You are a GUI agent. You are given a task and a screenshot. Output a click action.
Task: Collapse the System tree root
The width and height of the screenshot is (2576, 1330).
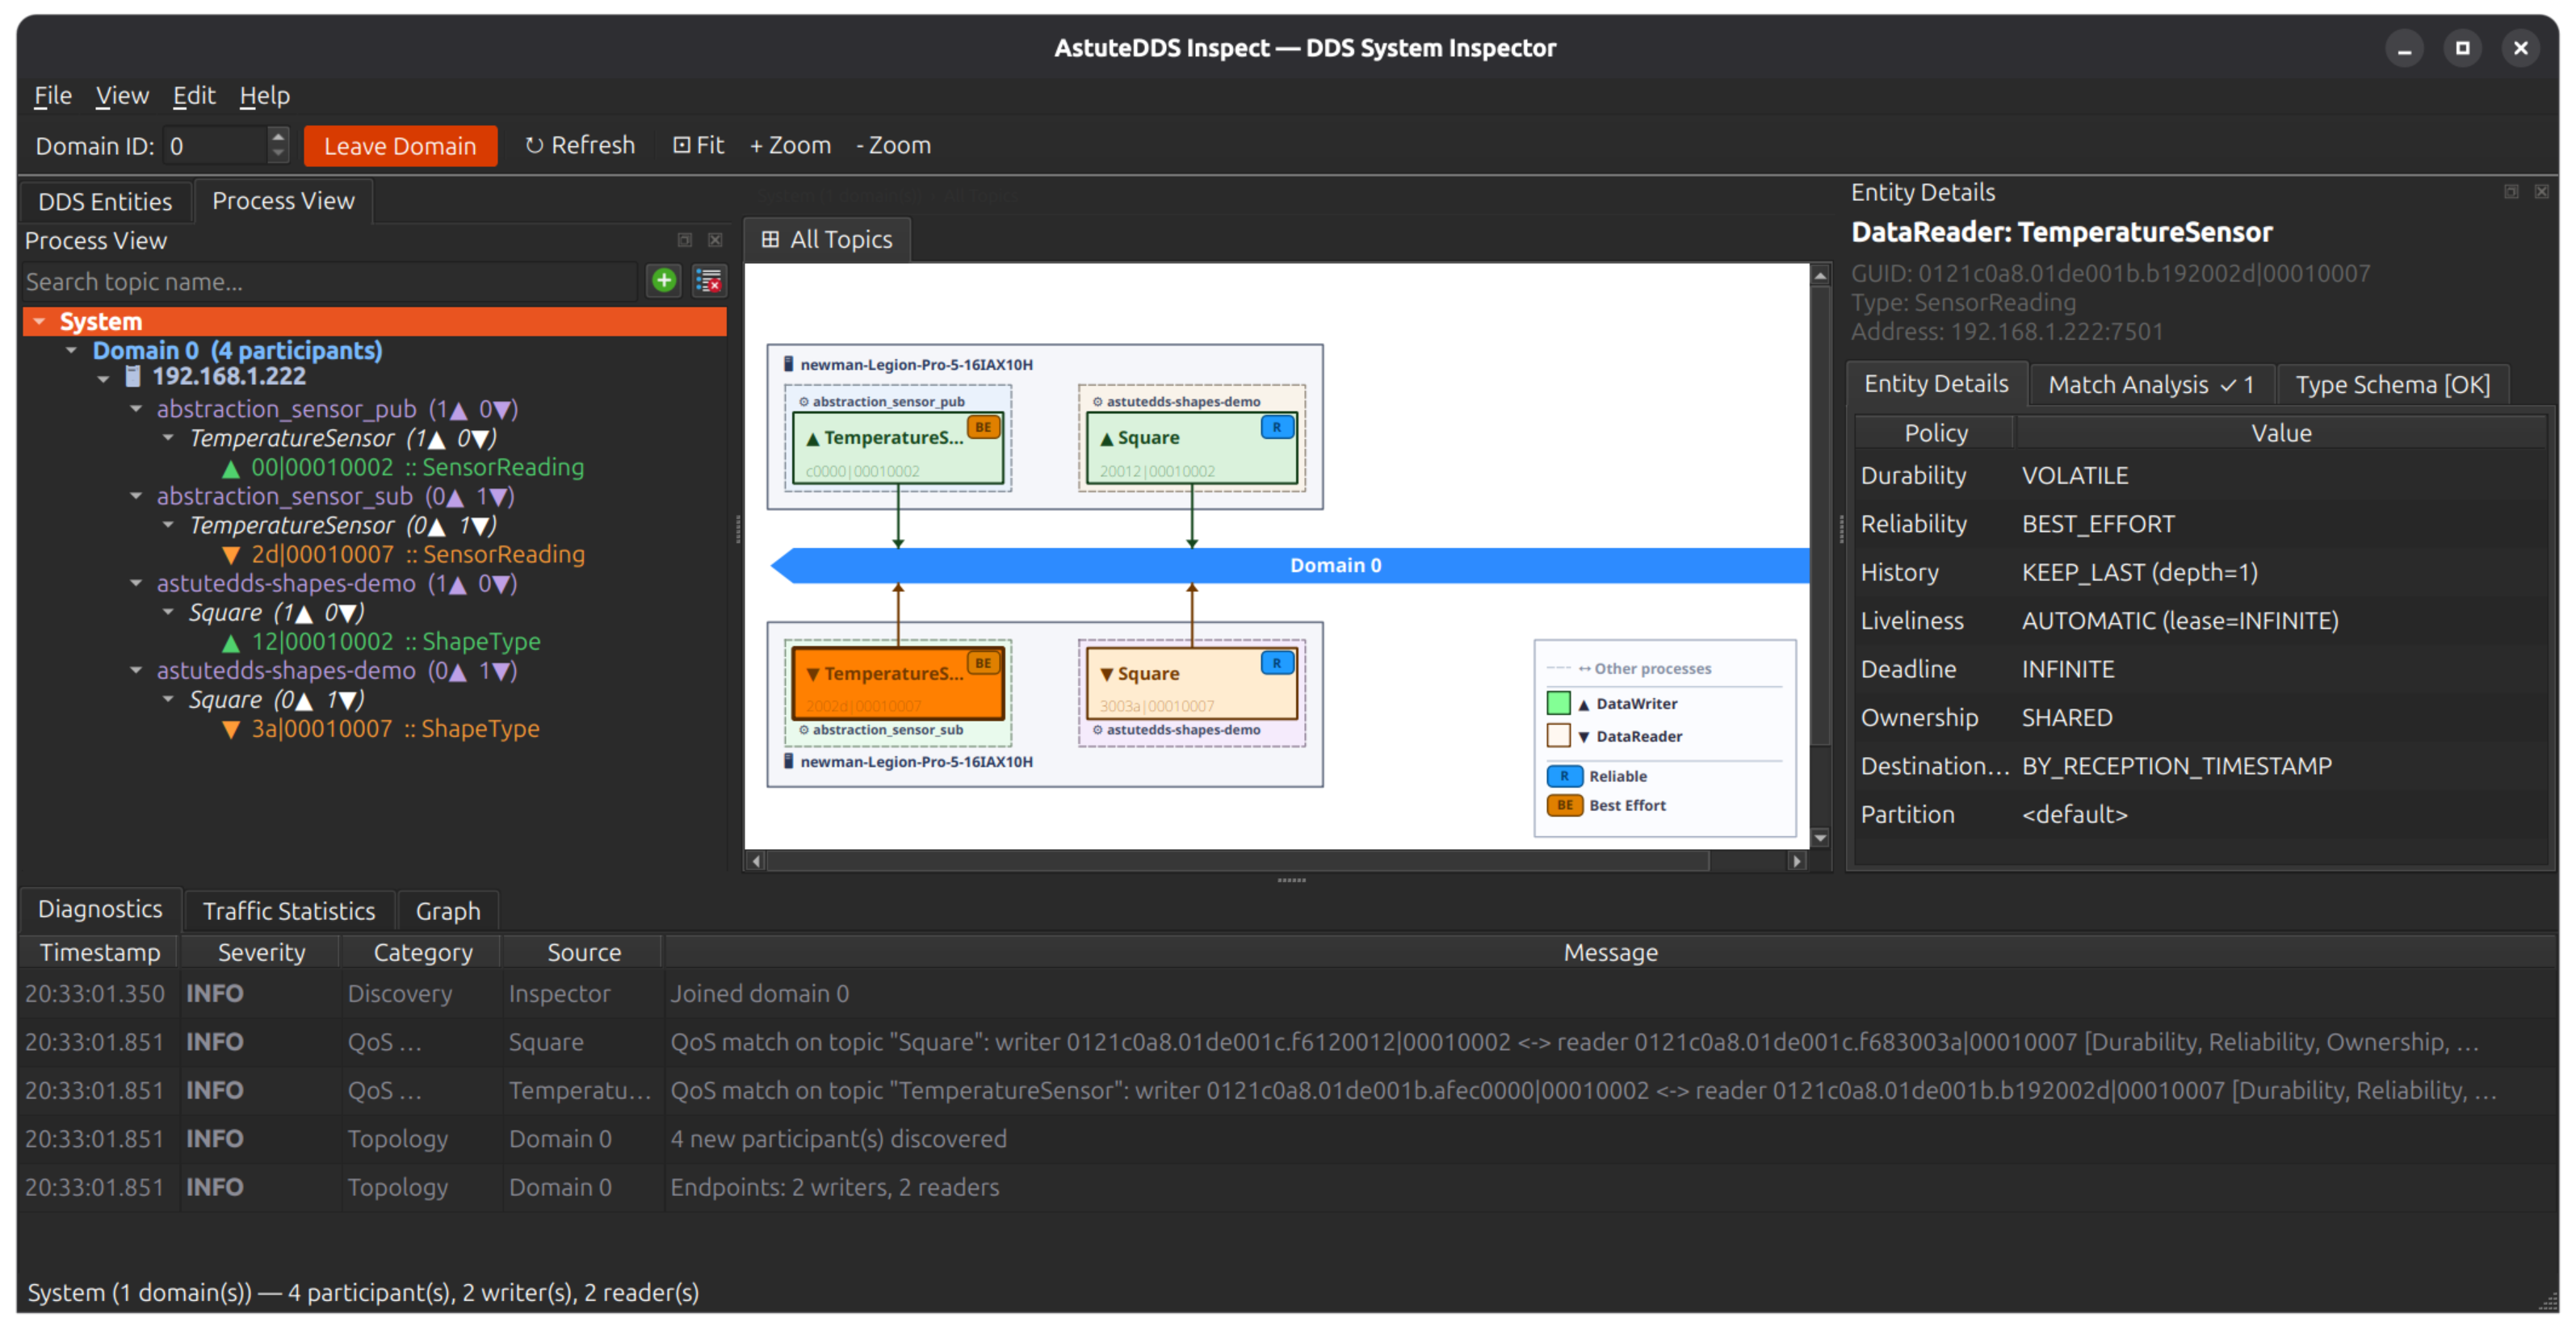[39, 320]
